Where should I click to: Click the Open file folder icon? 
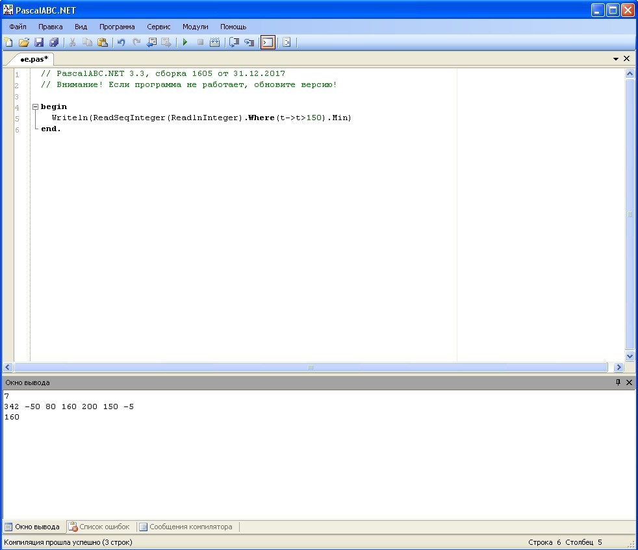[24, 43]
